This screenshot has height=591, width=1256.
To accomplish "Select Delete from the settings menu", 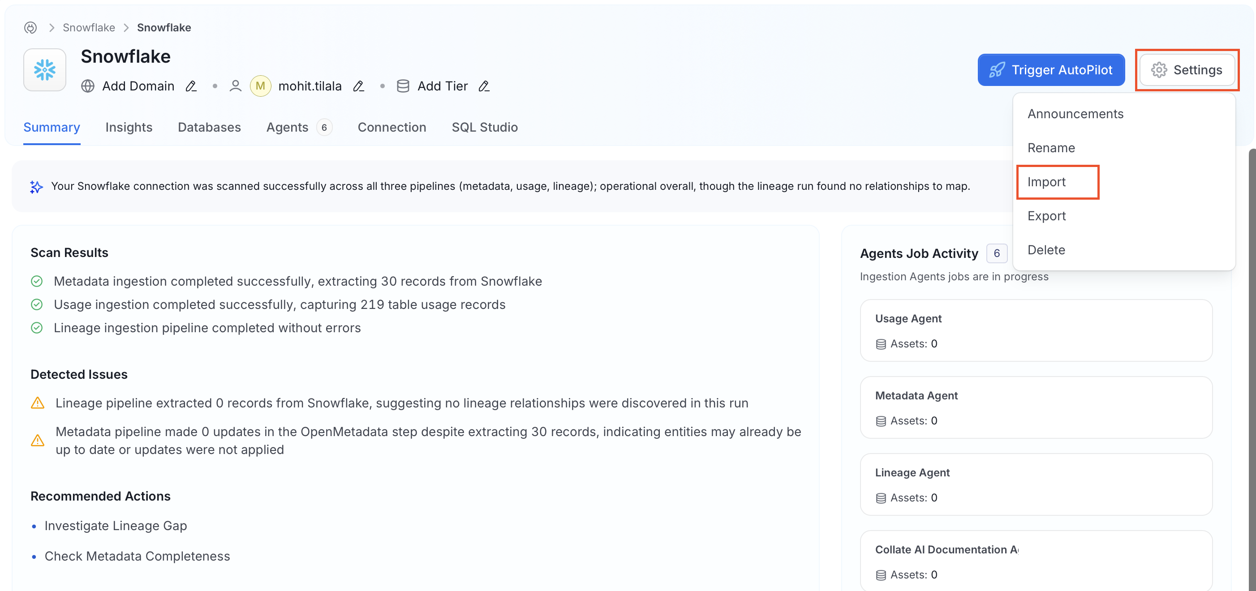I will coord(1124,250).
